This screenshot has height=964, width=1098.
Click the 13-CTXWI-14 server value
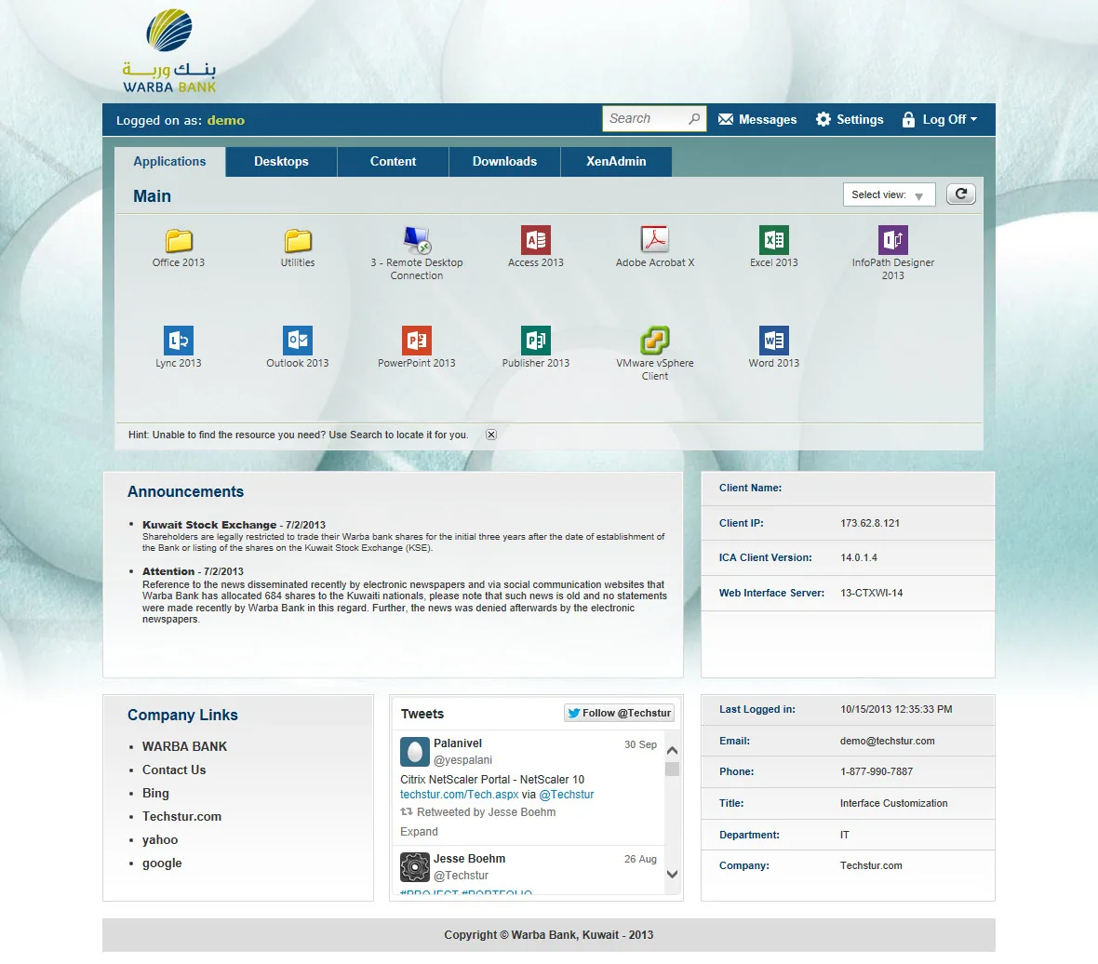(872, 593)
